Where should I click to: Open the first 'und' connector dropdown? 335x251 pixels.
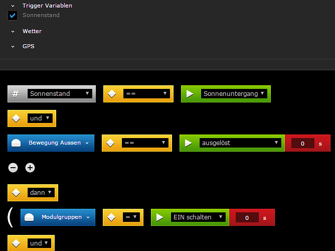[40, 118]
